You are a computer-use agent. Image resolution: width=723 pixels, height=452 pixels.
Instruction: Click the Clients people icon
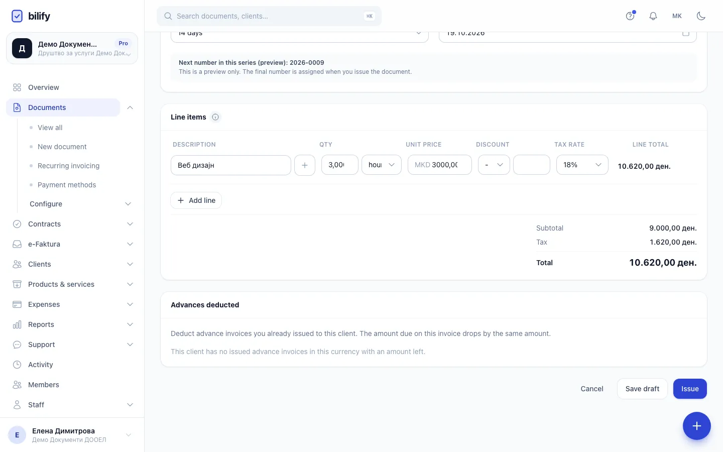17,264
